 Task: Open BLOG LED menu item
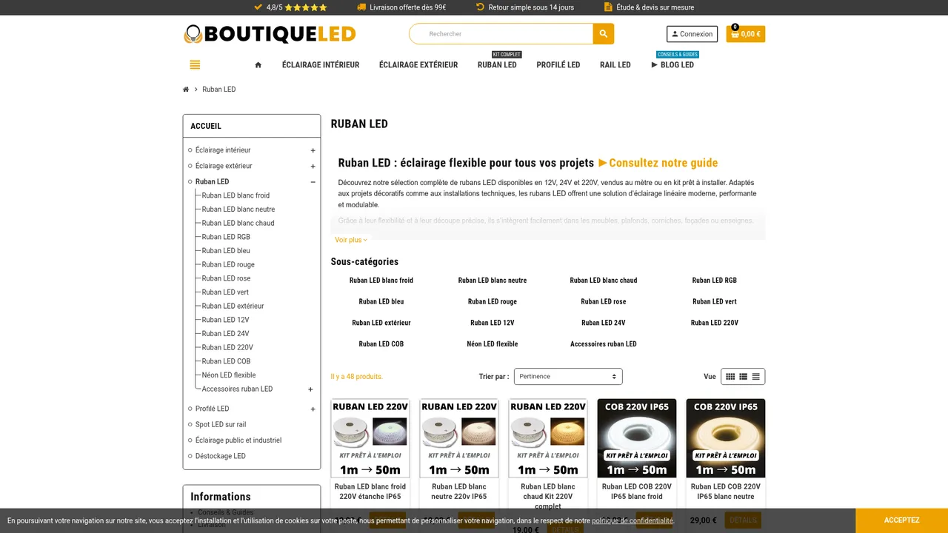(672, 65)
